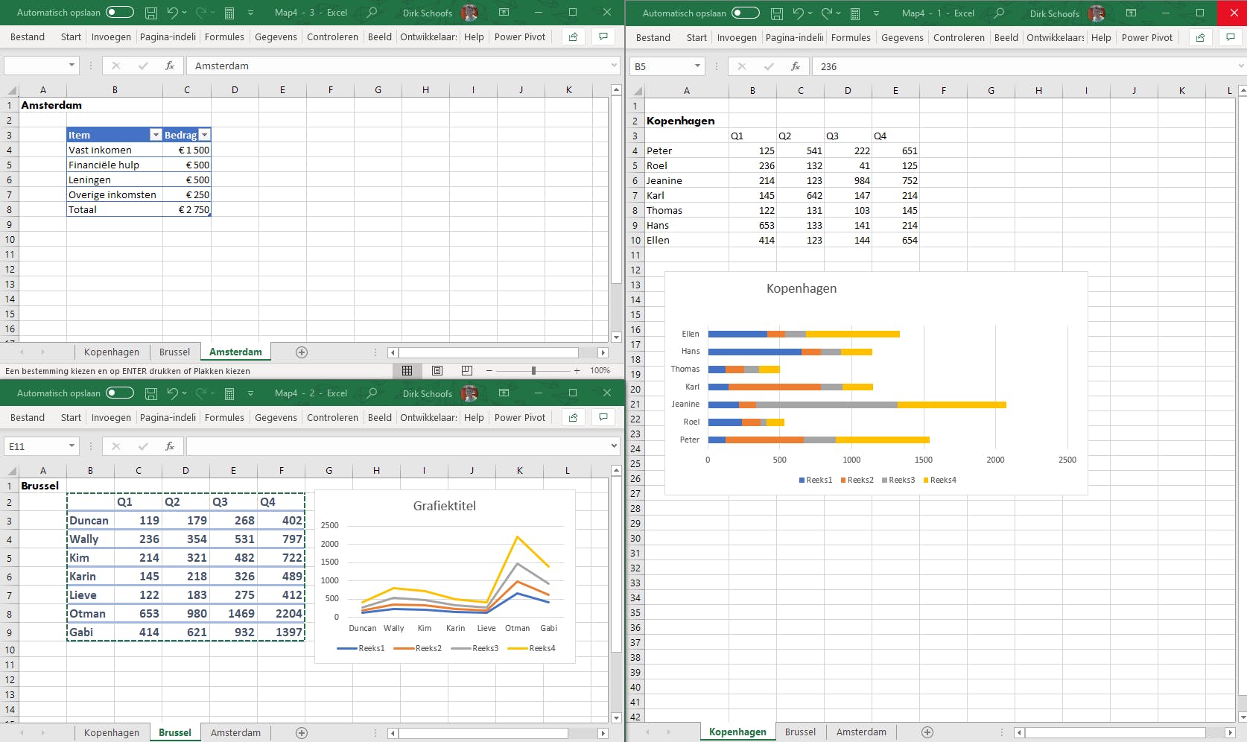Adjust zoom slider handle in Map4 - 3
1247x742 pixels.
click(x=533, y=370)
